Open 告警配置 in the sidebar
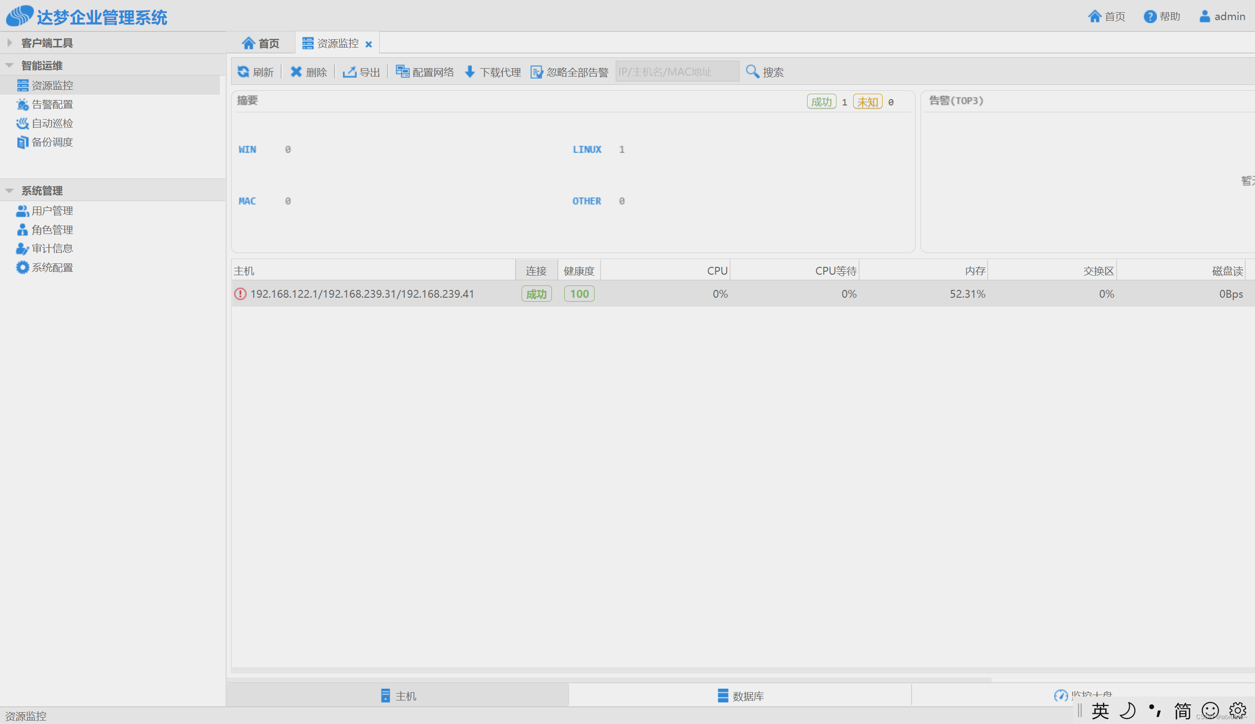 point(45,104)
